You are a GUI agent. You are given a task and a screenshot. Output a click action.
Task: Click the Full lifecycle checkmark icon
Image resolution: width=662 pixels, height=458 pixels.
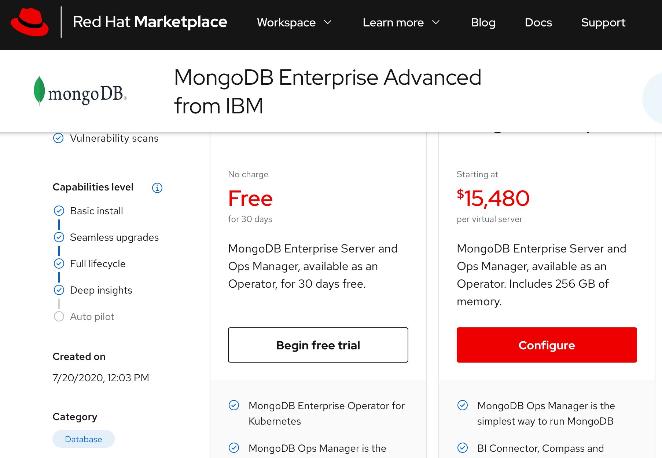click(x=59, y=263)
